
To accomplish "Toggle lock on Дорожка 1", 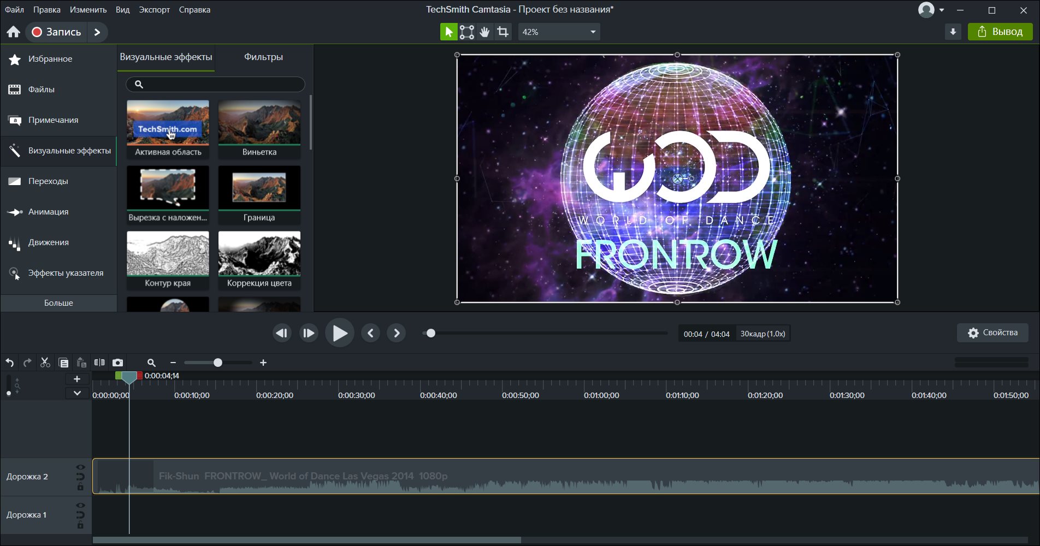I will [x=80, y=525].
